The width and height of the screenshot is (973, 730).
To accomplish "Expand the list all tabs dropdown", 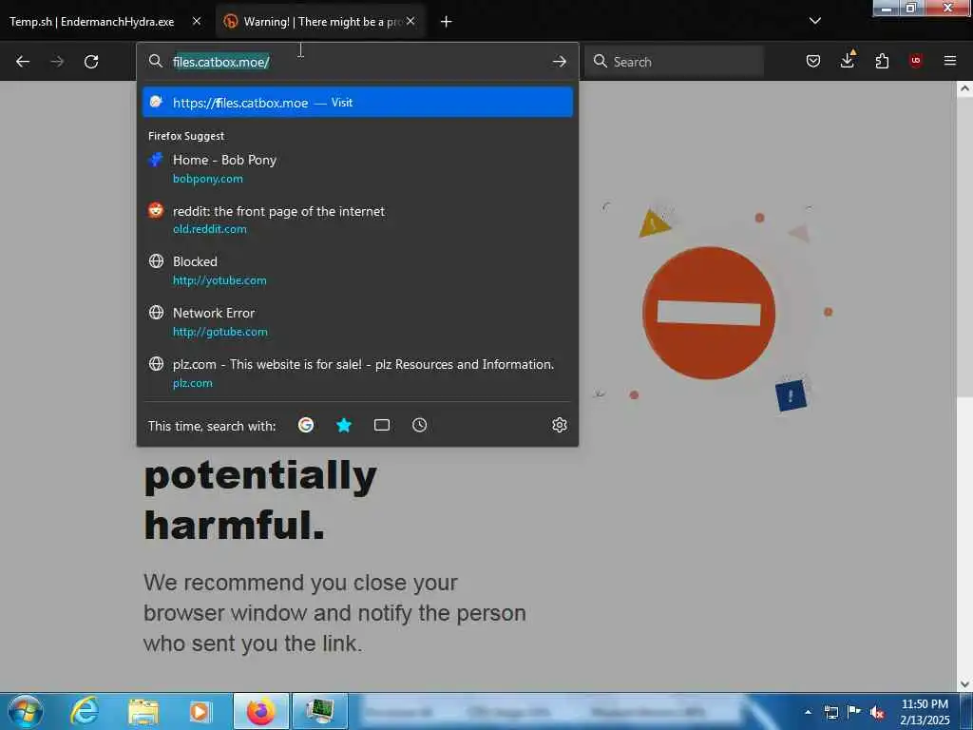I will [814, 21].
